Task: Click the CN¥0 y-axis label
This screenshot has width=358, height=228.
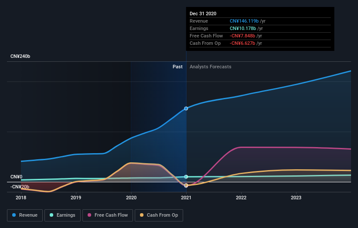Action: [17, 177]
